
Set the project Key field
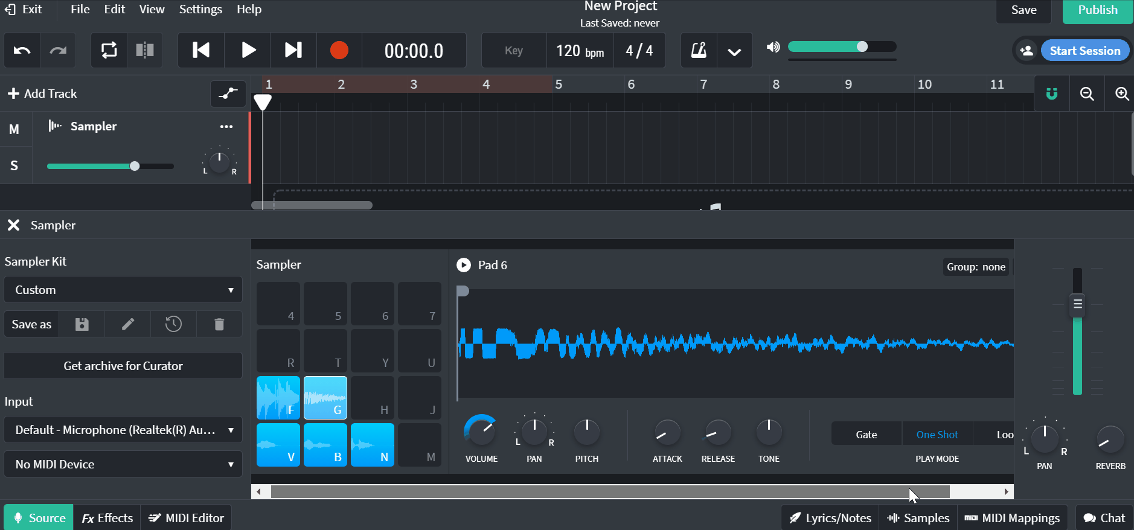[x=514, y=50]
